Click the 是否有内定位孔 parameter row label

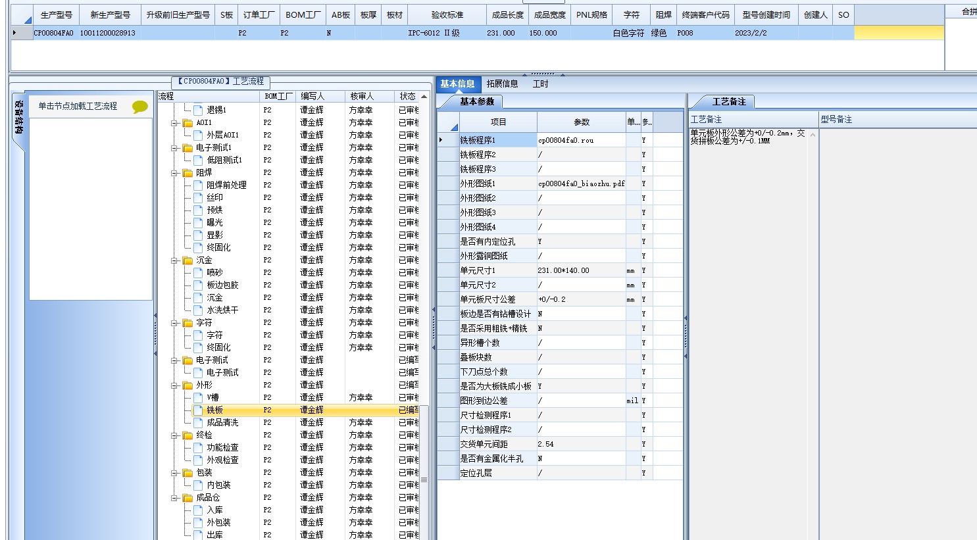coord(498,241)
